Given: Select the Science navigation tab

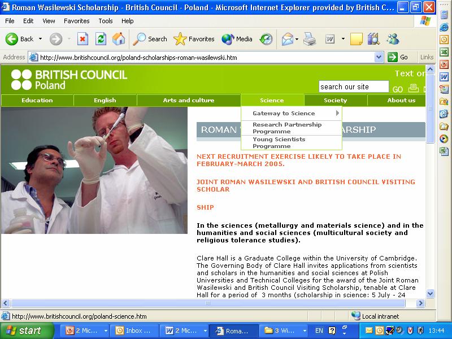Looking at the screenshot, I should pyautogui.click(x=272, y=101).
